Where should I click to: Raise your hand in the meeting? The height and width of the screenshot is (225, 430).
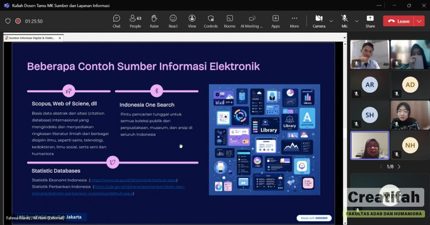[154, 21]
